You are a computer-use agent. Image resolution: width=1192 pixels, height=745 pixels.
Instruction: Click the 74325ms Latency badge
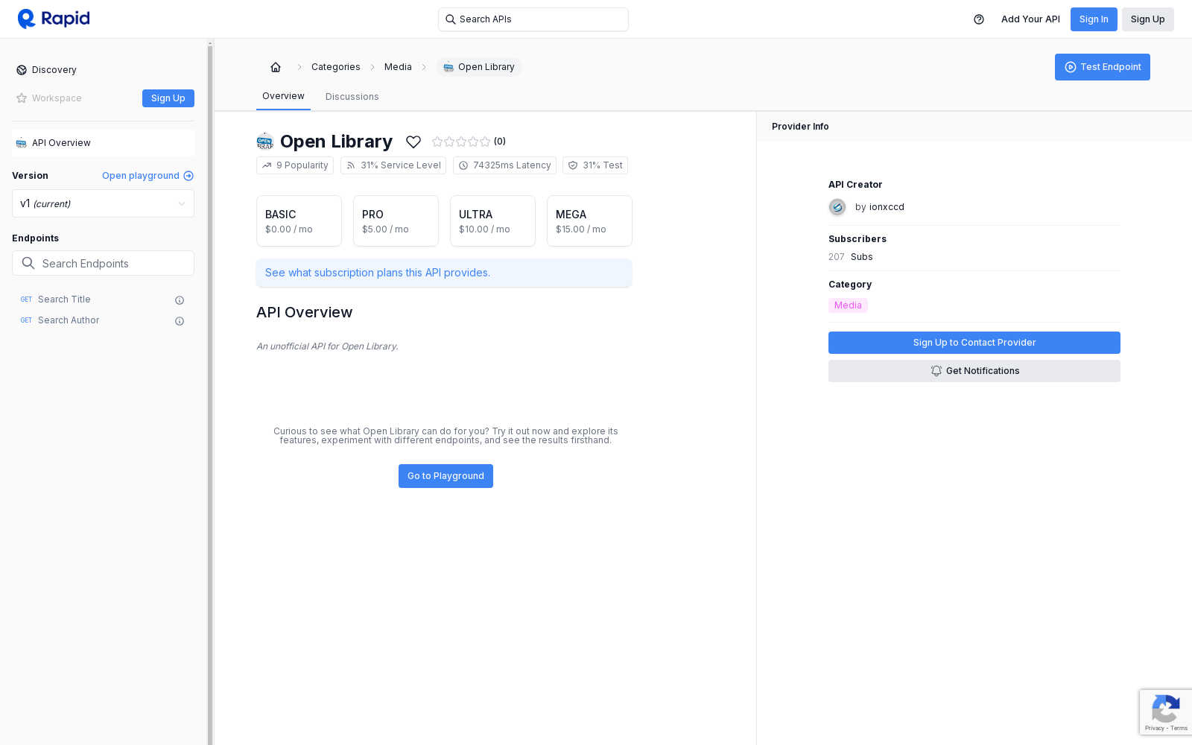504,165
